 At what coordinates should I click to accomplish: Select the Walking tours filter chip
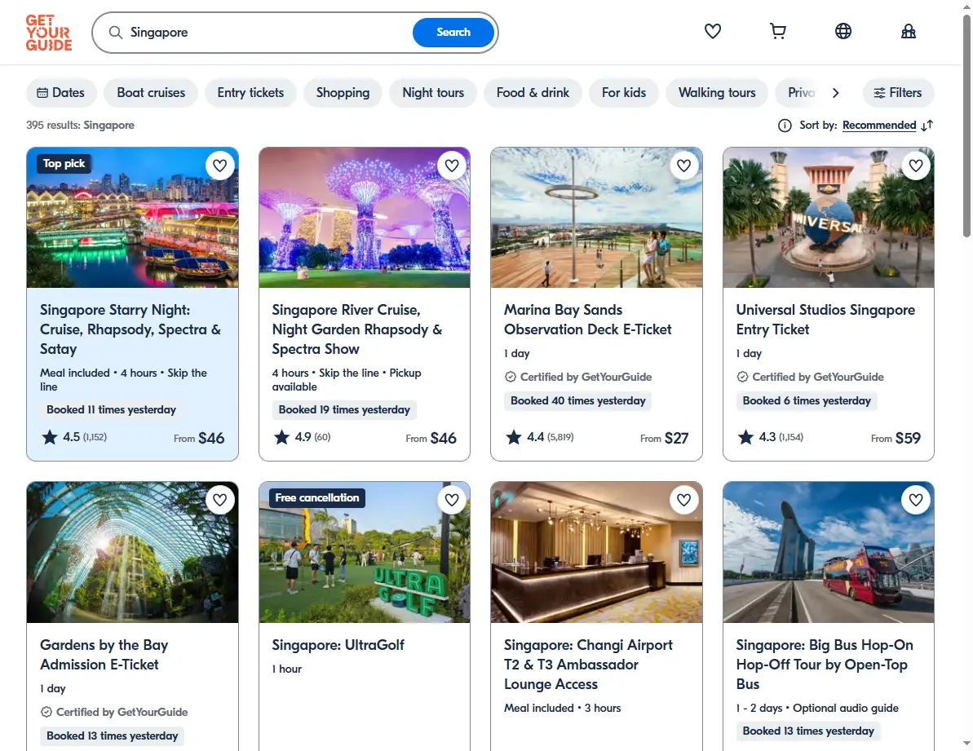click(x=717, y=92)
